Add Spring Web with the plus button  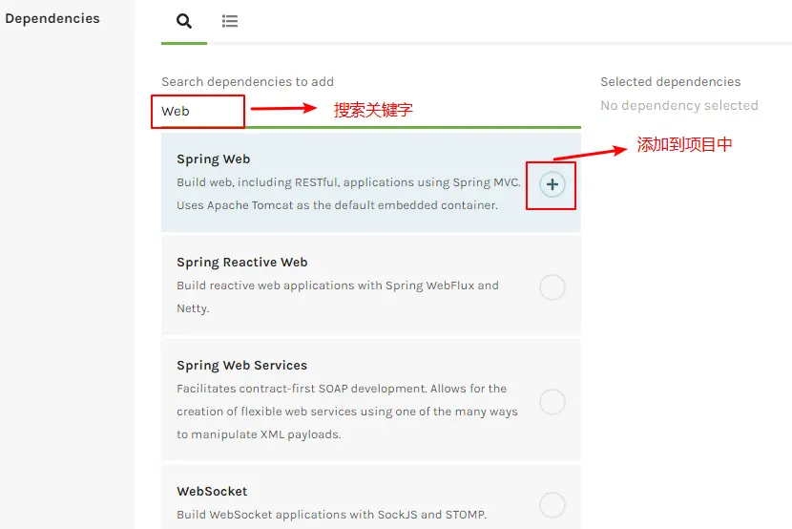pyautogui.click(x=552, y=184)
